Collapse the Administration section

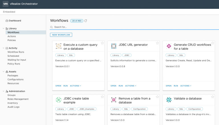pyautogui.click(x=3, y=91)
